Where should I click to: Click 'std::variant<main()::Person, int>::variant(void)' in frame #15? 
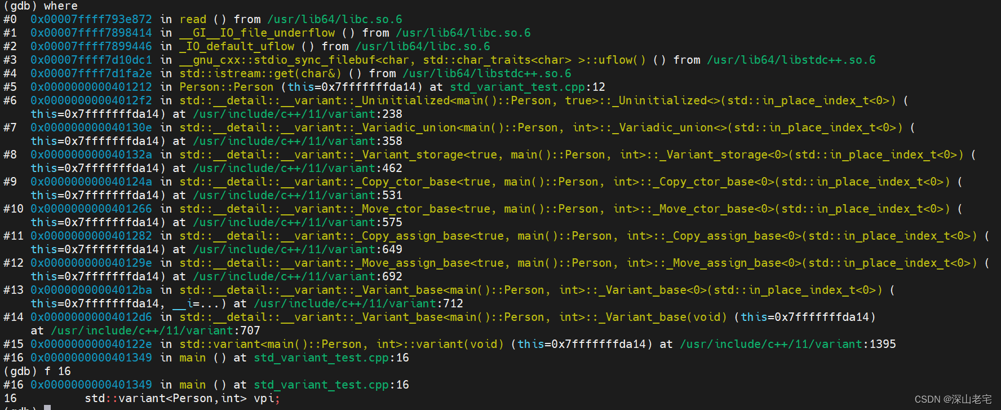tap(342, 344)
